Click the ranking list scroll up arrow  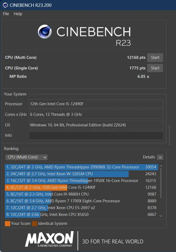click(x=161, y=166)
